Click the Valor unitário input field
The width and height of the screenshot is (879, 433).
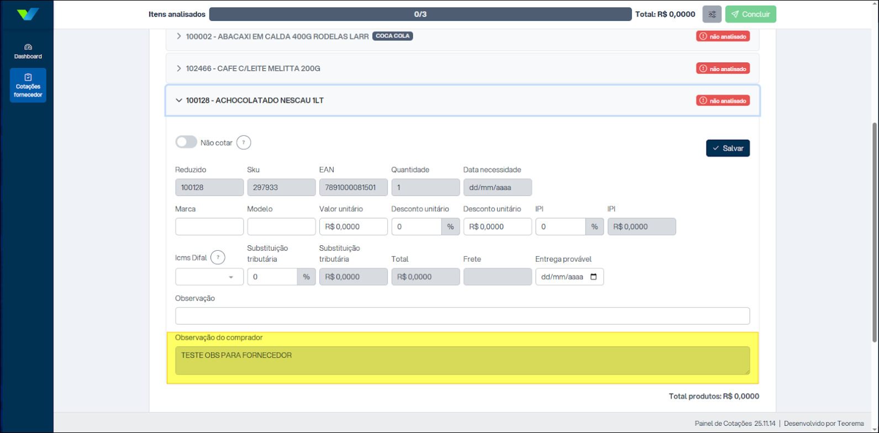pyautogui.click(x=353, y=227)
